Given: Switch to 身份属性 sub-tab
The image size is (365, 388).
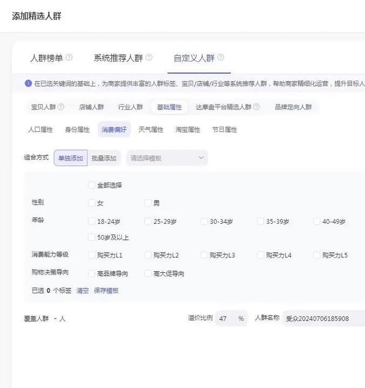Looking at the screenshot, I should (x=77, y=130).
